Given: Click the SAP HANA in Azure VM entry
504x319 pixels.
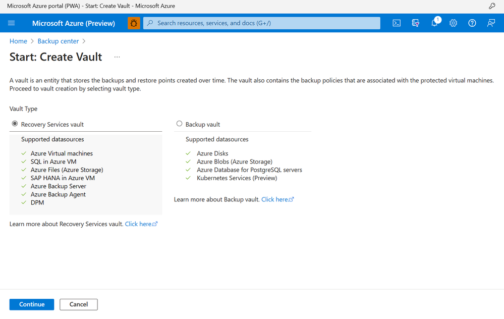Looking at the screenshot, I should [x=63, y=178].
